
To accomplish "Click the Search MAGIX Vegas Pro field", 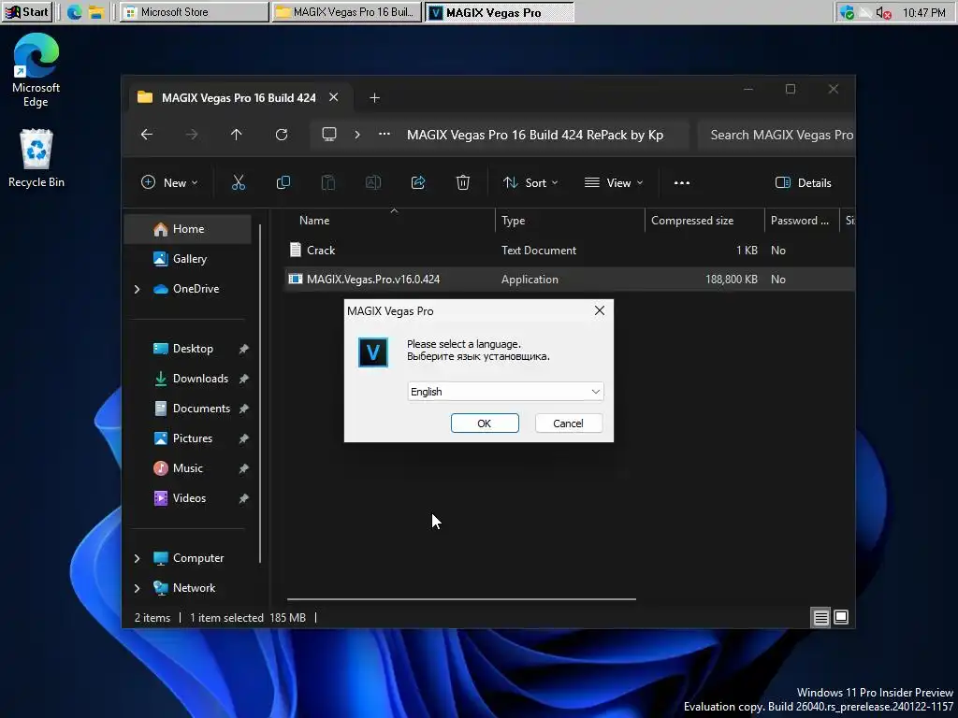I will coord(777,135).
